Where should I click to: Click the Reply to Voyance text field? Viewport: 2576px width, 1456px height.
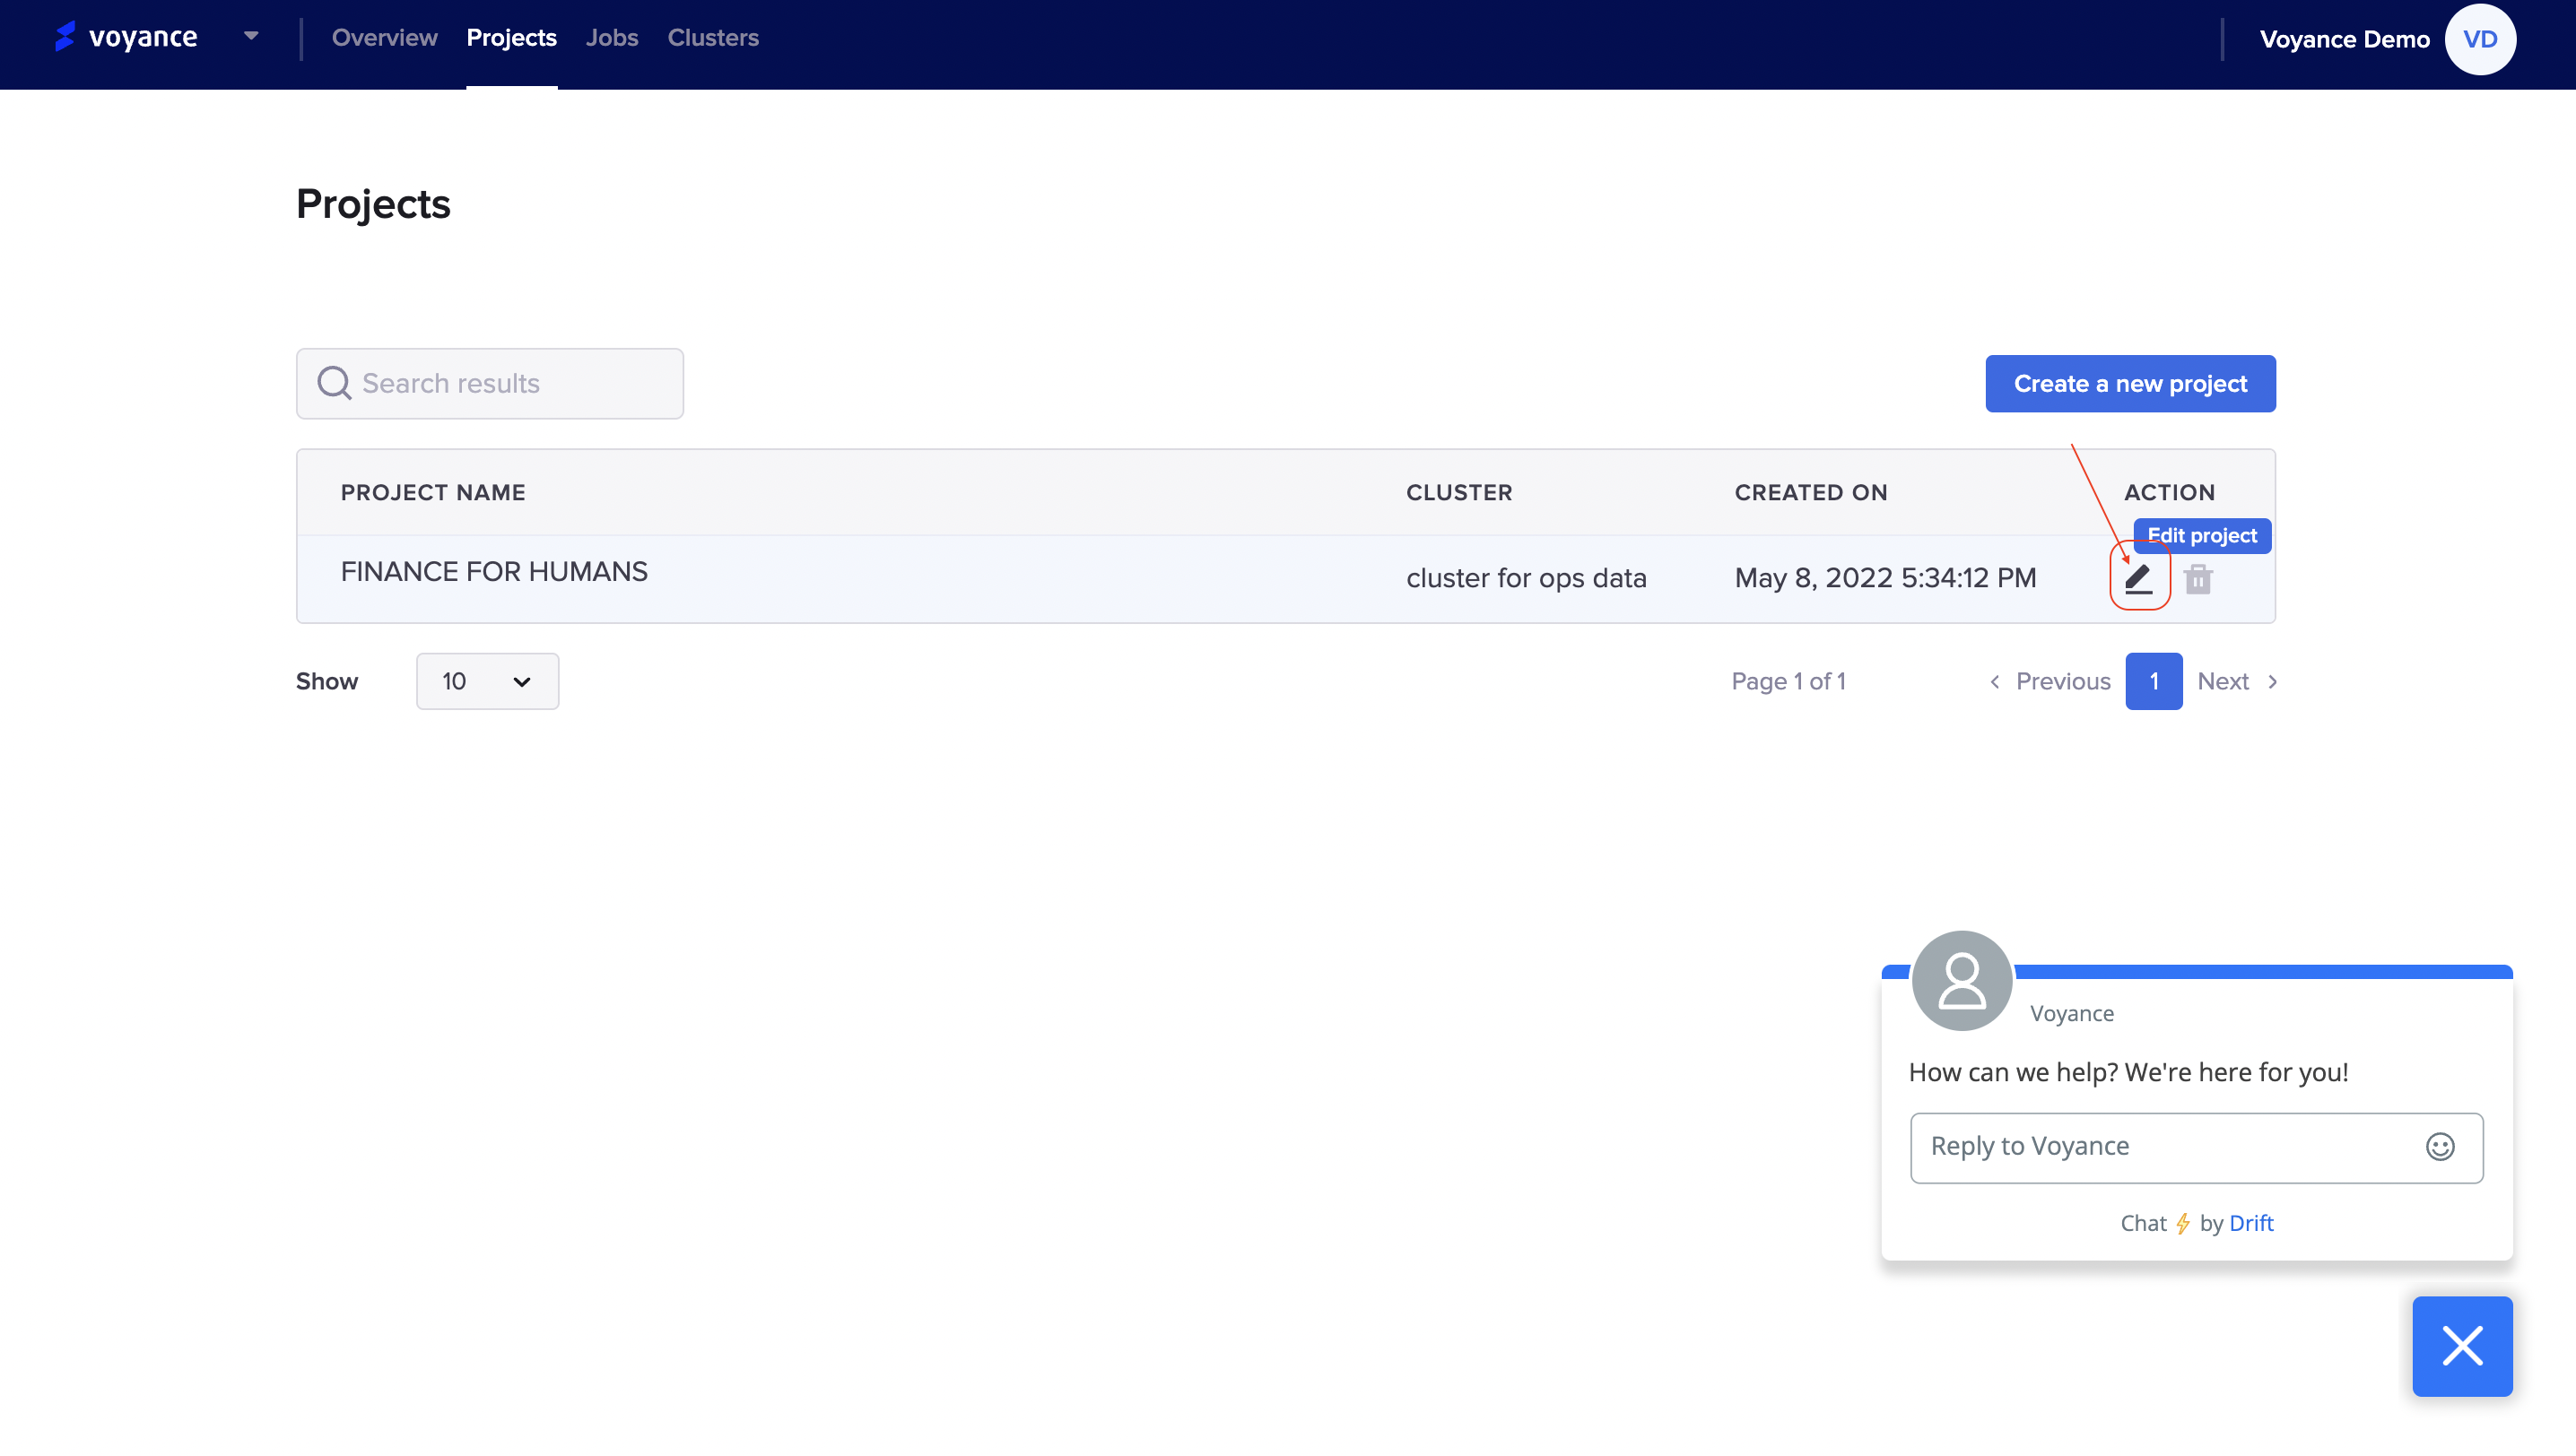[2161, 1146]
